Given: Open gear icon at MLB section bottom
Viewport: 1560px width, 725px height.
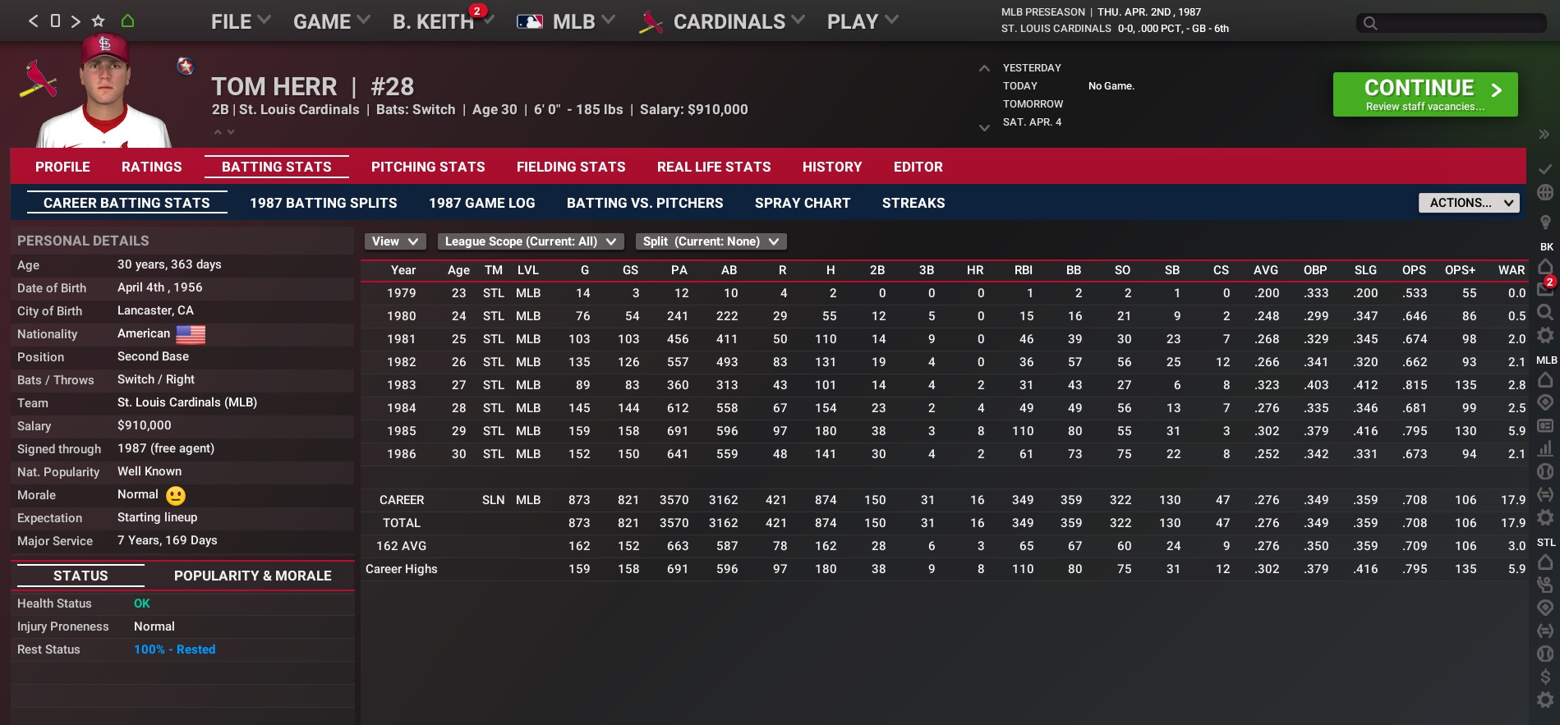Looking at the screenshot, I should [1544, 517].
